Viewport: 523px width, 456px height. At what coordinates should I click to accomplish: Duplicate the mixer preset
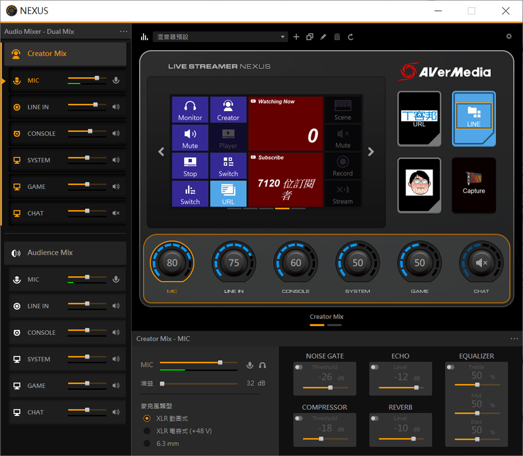point(310,37)
